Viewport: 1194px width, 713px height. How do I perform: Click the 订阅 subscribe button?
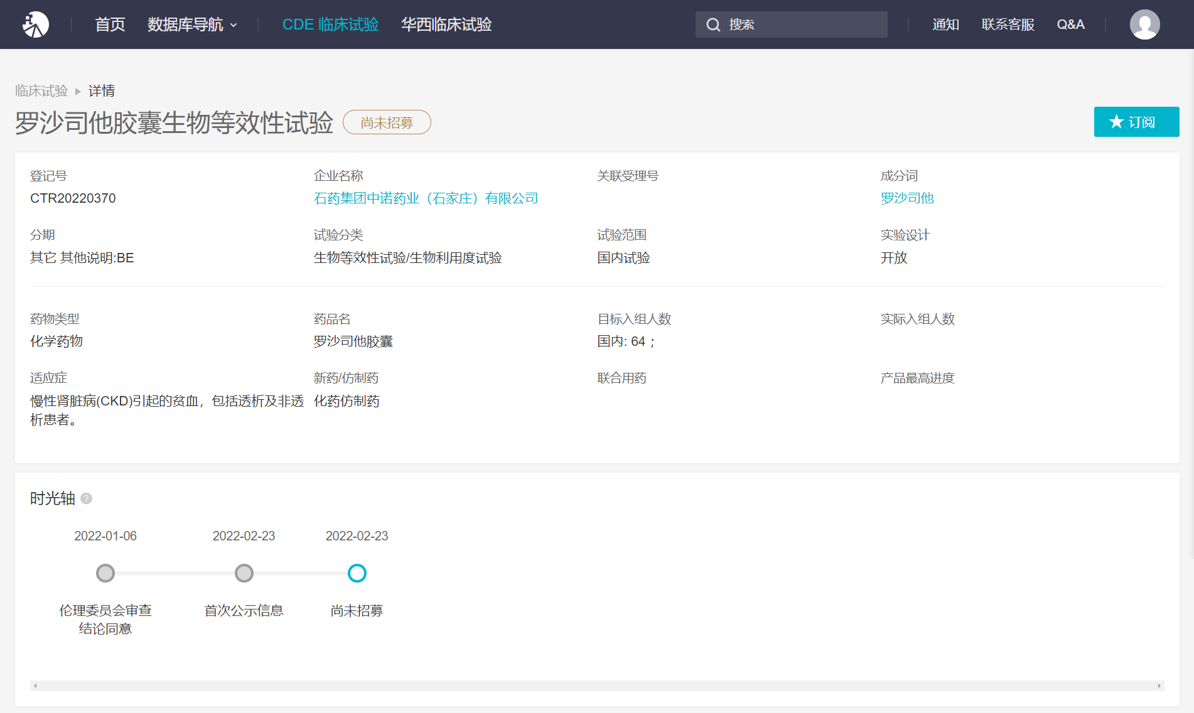1136,122
